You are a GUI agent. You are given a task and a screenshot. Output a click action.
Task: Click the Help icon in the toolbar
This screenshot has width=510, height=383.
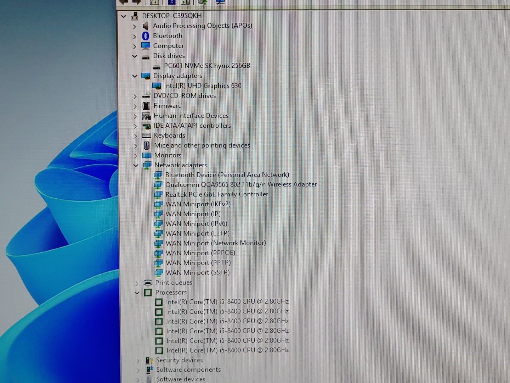click(x=172, y=2)
